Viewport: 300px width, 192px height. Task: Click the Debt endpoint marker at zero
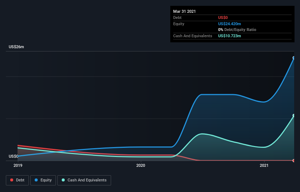pyautogui.click(x=294, y=161)
